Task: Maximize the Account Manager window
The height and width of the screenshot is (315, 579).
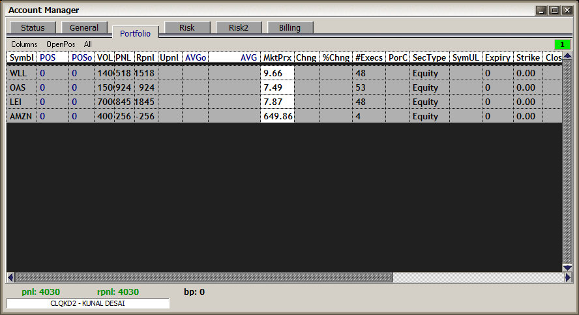Action: click(554, 10)
